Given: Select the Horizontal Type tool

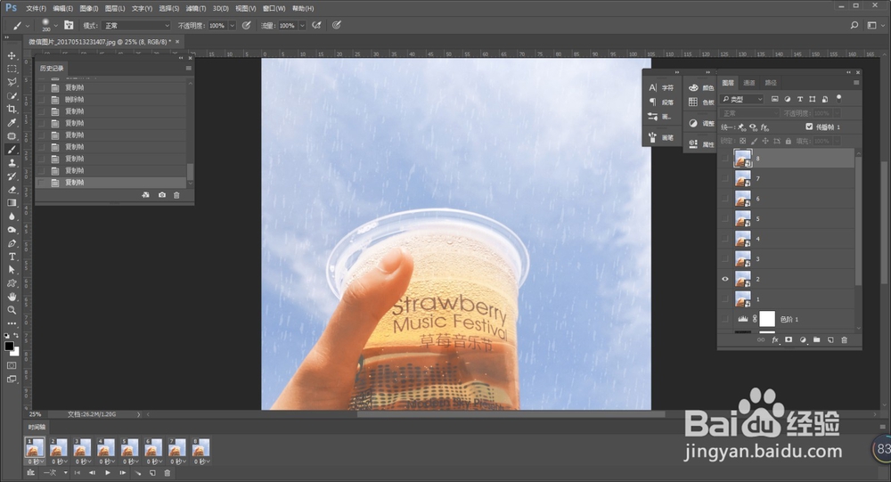Looking at the screenshot, I should (12, 257).
